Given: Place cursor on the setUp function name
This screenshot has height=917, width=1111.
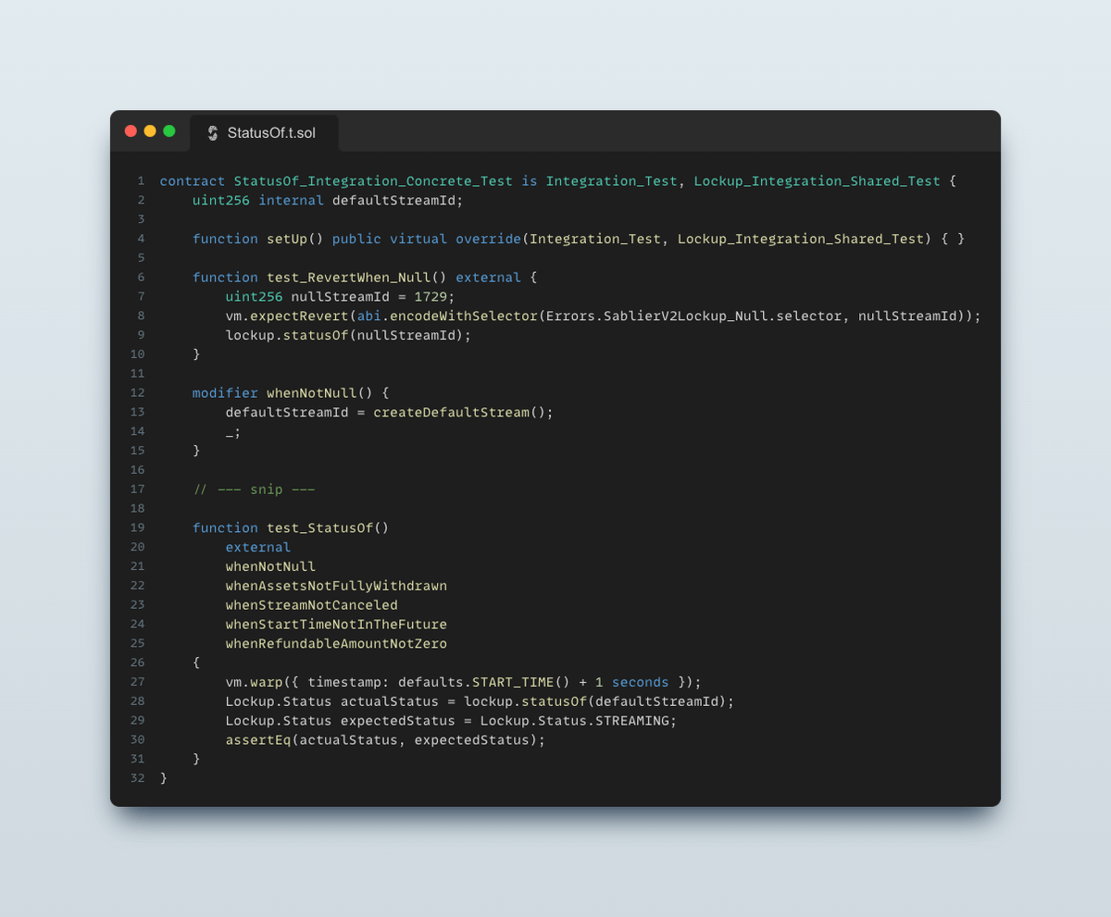Looking at the screenshot, I should click(287, 239).
